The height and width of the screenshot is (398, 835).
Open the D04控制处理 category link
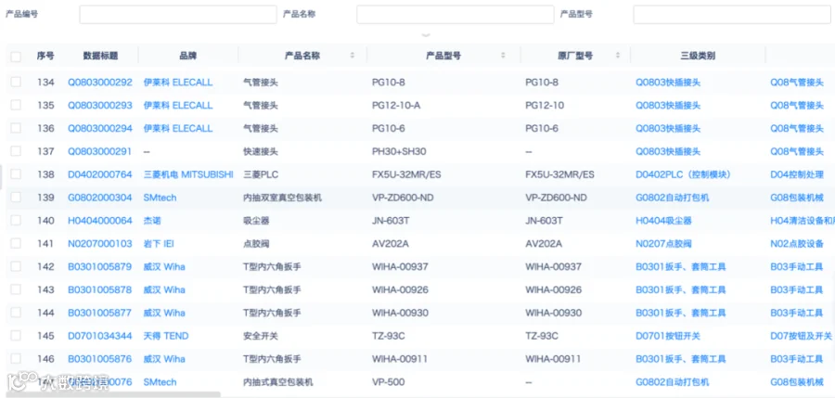click(x=797, y=174)
